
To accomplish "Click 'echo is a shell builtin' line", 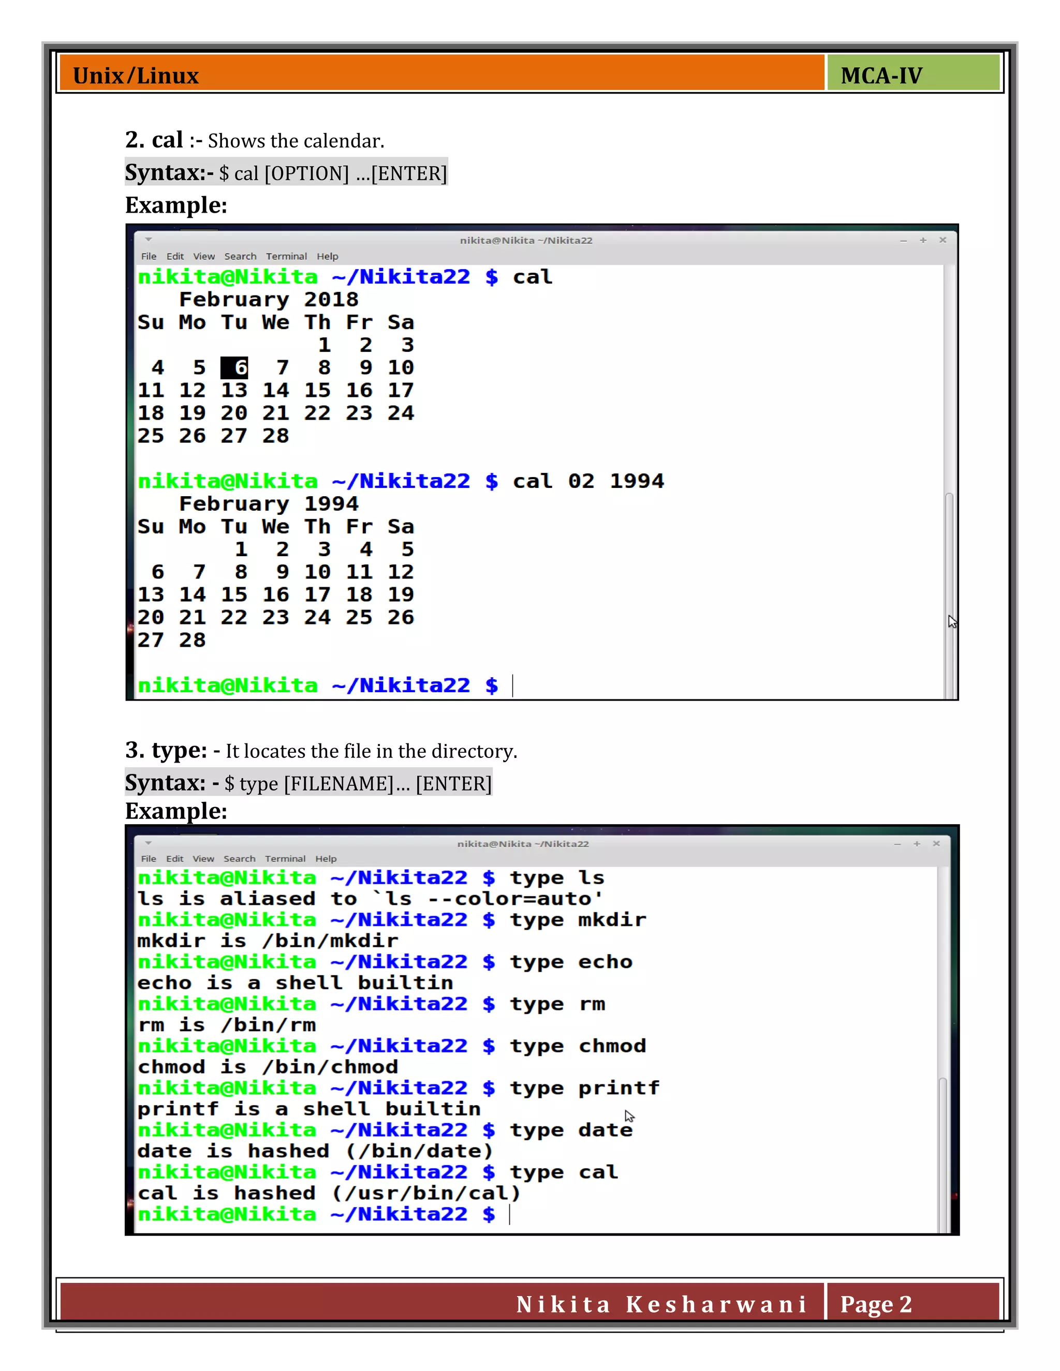I will point(295,982).
